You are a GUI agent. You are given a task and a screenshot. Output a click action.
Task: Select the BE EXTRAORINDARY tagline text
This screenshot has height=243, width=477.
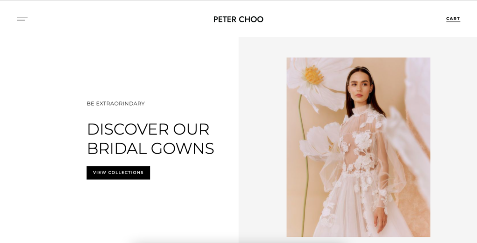(x=116, y=104)
